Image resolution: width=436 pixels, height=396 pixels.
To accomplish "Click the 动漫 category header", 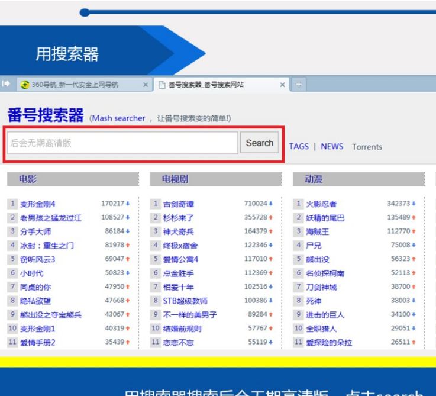I will (x=314, y=179).
